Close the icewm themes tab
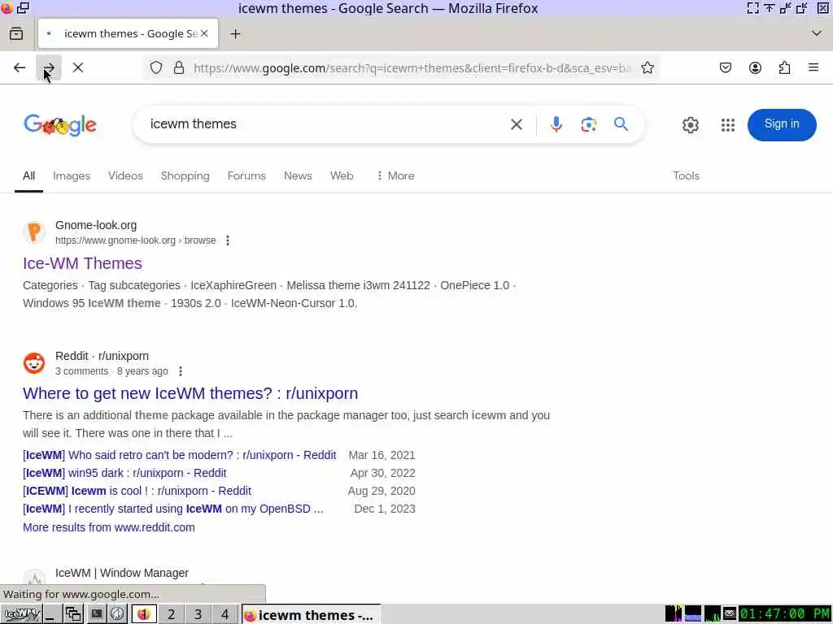Screen dimensions: 833x624 pyautogui.click(x=204, y=33)
